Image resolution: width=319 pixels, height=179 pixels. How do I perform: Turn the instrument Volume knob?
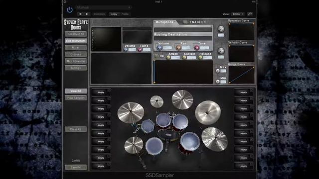[x=126, y=50]
